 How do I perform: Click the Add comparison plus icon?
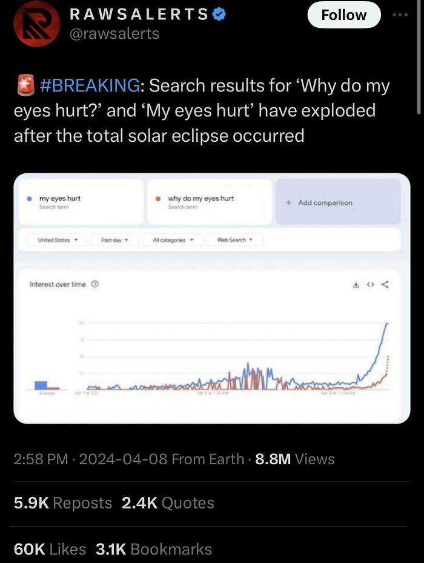click(x=290, y=201)
